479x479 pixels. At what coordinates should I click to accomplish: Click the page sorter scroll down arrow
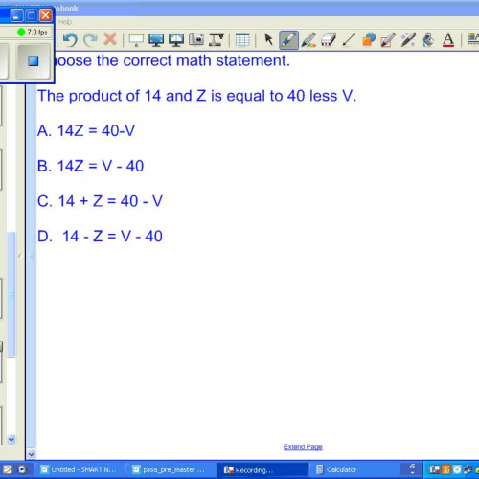tap(11, 440)
